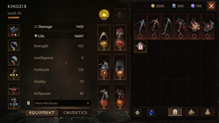Open the scroll icon beside More Attributes
Image resolution: width=219 pixels, height=123 pixels.
tap(28, 103)
